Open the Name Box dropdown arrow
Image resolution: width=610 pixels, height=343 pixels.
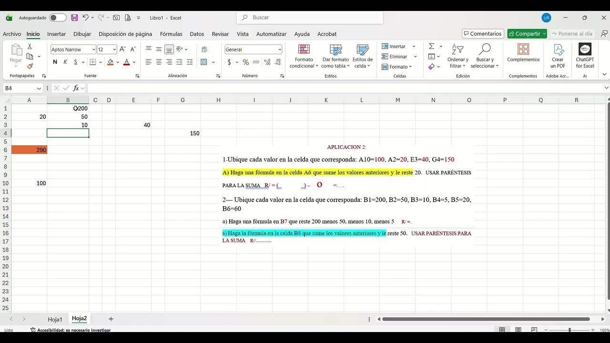click(39, 89)
